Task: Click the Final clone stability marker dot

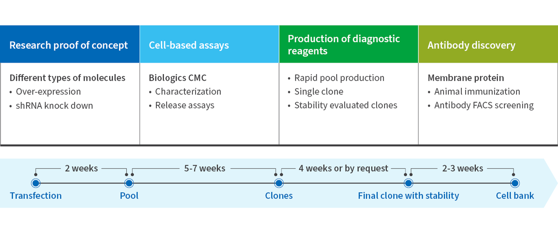Action: click(408, 183)
